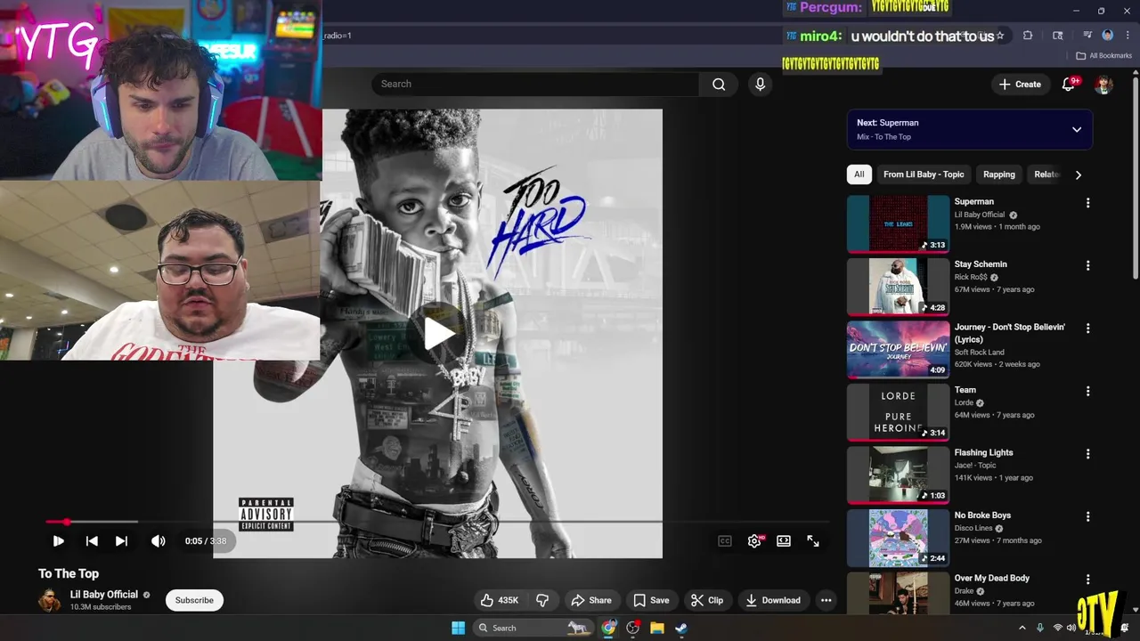This screenshot has width=1140, height=641.
Task: Click the voice search microphone icon
Action: point(760,84)
